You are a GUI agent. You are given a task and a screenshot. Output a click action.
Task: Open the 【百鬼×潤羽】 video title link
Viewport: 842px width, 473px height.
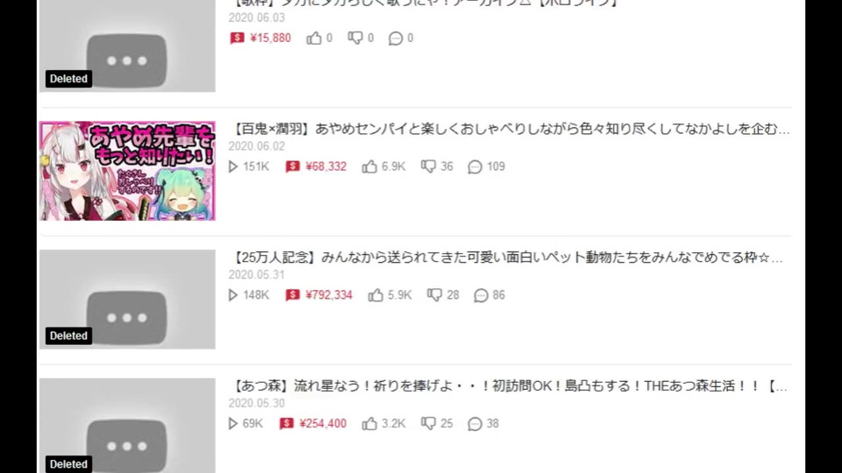coord(509,130)
